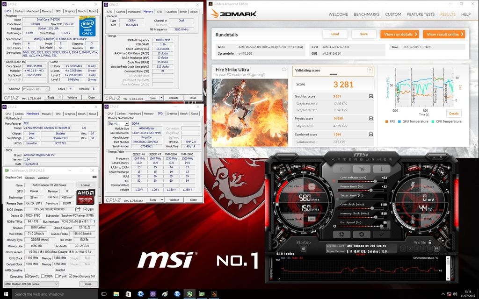The width and height of the screenshot is (479, 299).
Task: Open the Tools dropdown arrow in the CPU-Z Memory window
Action: pyautogui.click(x=161, y=98)
